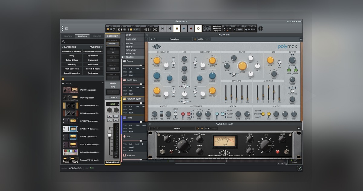
Task: Toggle the loop/cycle transport button
Action: (x=198, y=28)
